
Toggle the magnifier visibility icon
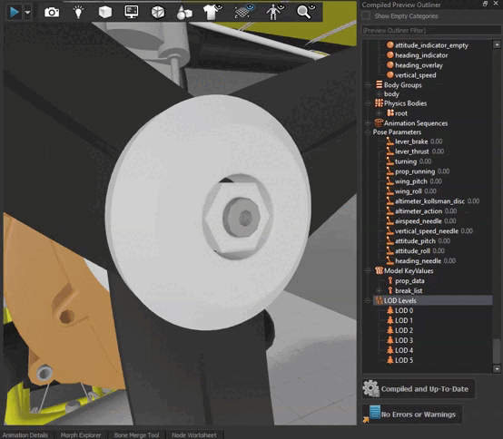coord(306,12)
